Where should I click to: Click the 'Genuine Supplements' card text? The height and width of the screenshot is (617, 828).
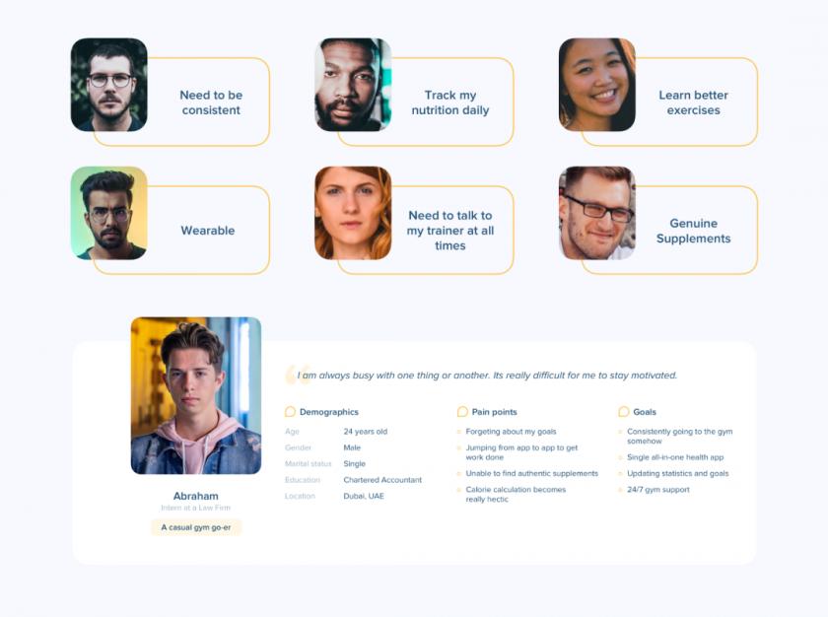[x=693, y=231]
